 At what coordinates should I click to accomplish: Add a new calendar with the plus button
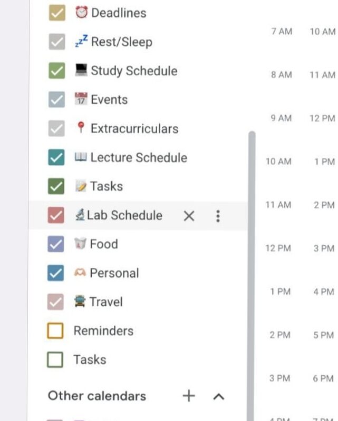pyautogui.click(x=189, y=396)
